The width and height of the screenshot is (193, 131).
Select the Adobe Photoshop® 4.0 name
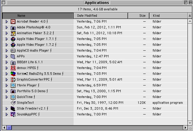tap(34, 27)
